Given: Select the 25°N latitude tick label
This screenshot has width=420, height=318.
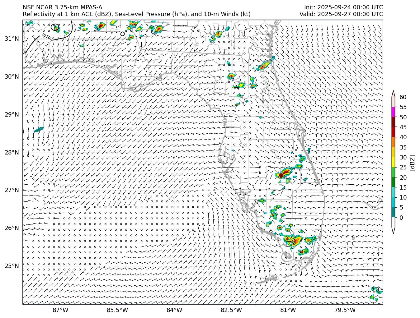Looking at the screenshot, I should 12,266.
